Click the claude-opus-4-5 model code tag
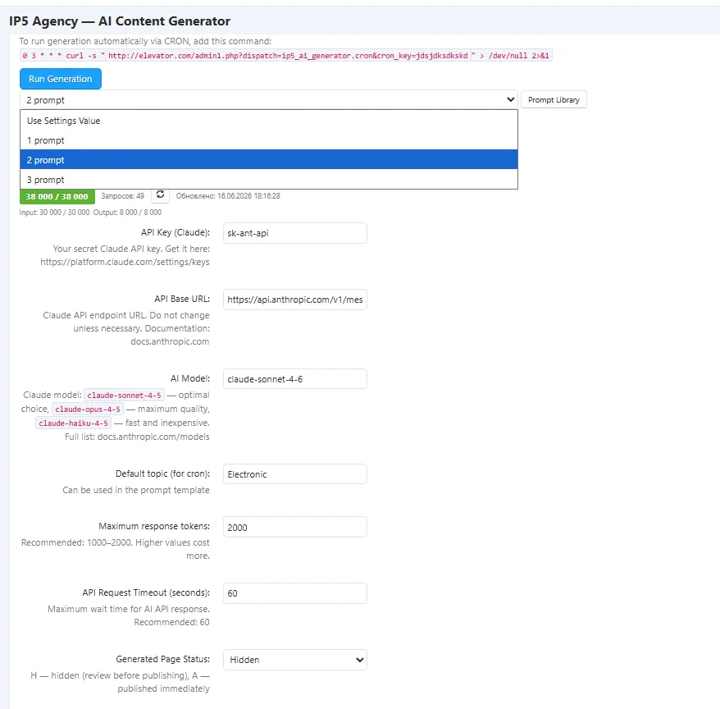Image resolution: width=720 pixels, height=709 pixels. coord(88,409)
